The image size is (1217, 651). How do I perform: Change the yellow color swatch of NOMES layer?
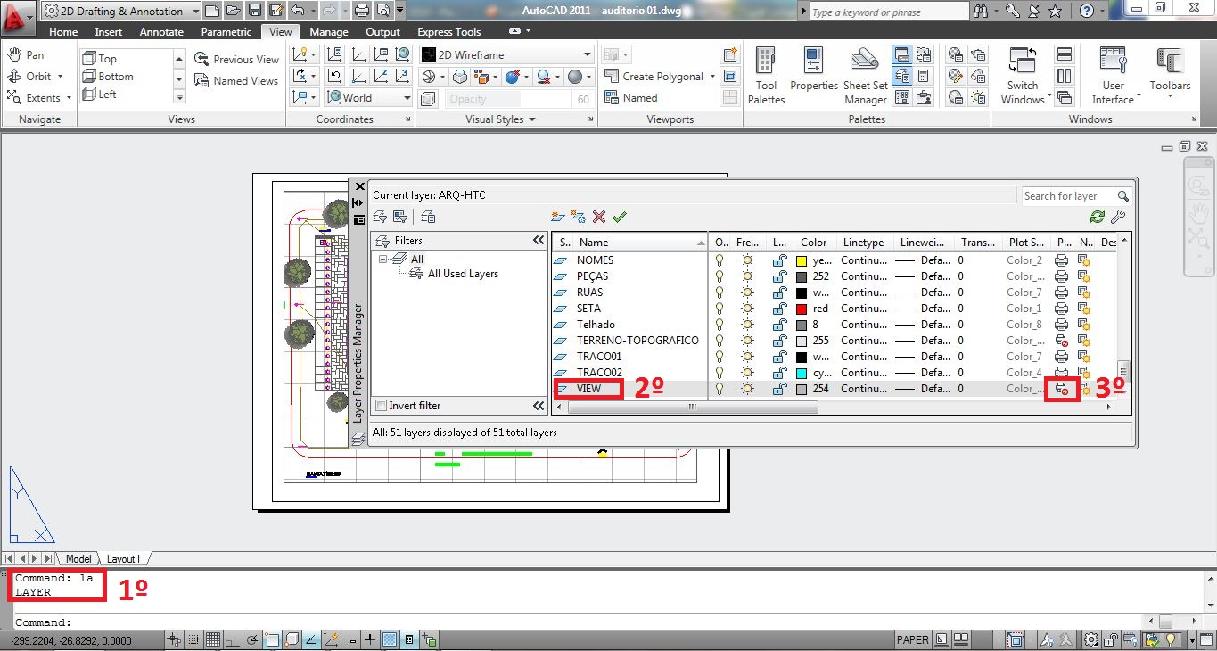[x=802, y=260]
